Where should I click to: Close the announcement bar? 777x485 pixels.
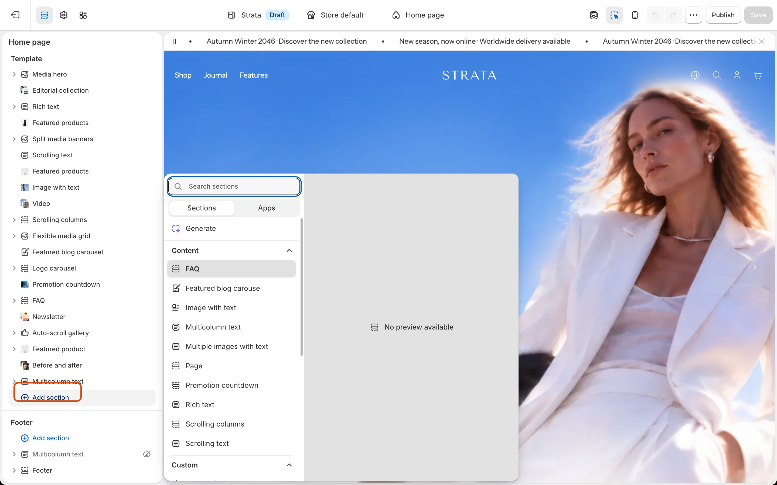tap(762, 41)
